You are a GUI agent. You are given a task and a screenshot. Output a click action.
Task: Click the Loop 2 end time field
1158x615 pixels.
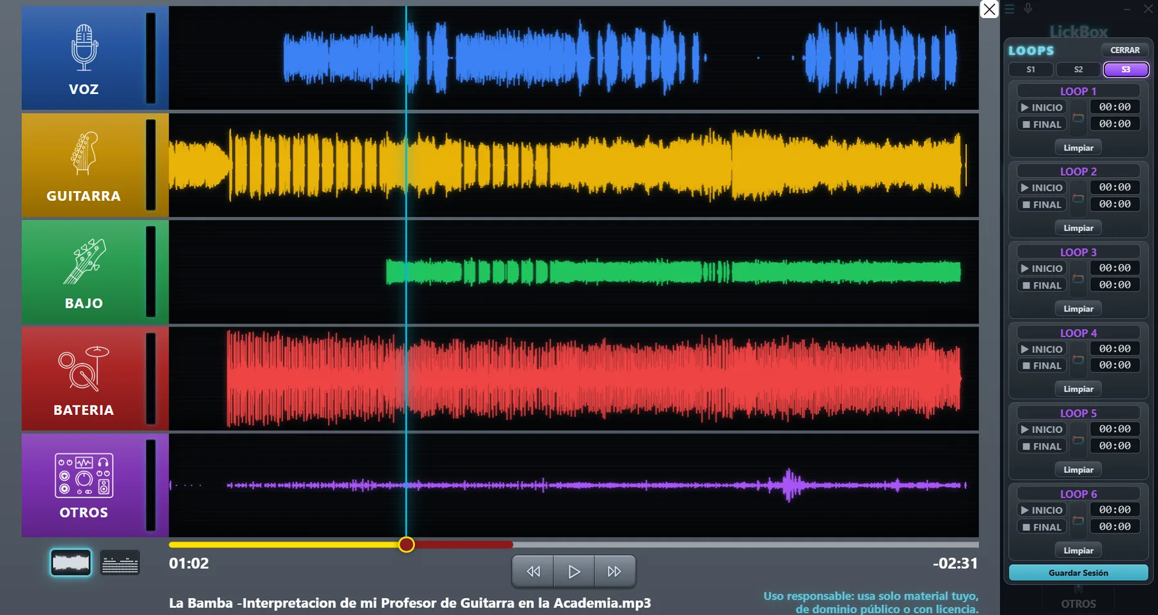point(1115,204)
